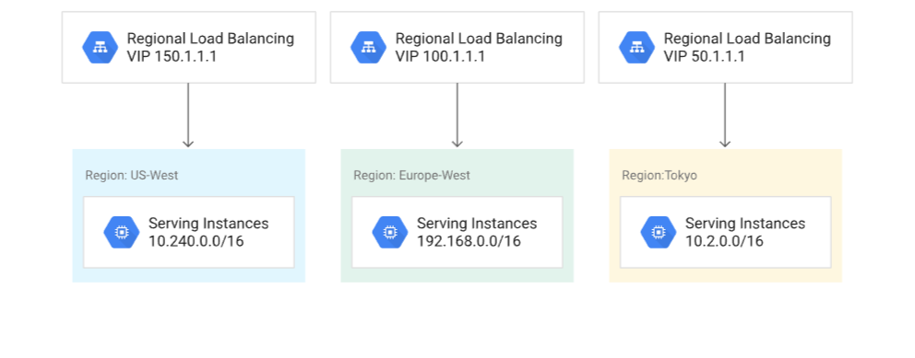Click the 'Region: Europe-West' label
915x358 pixels.
(412, 176)
